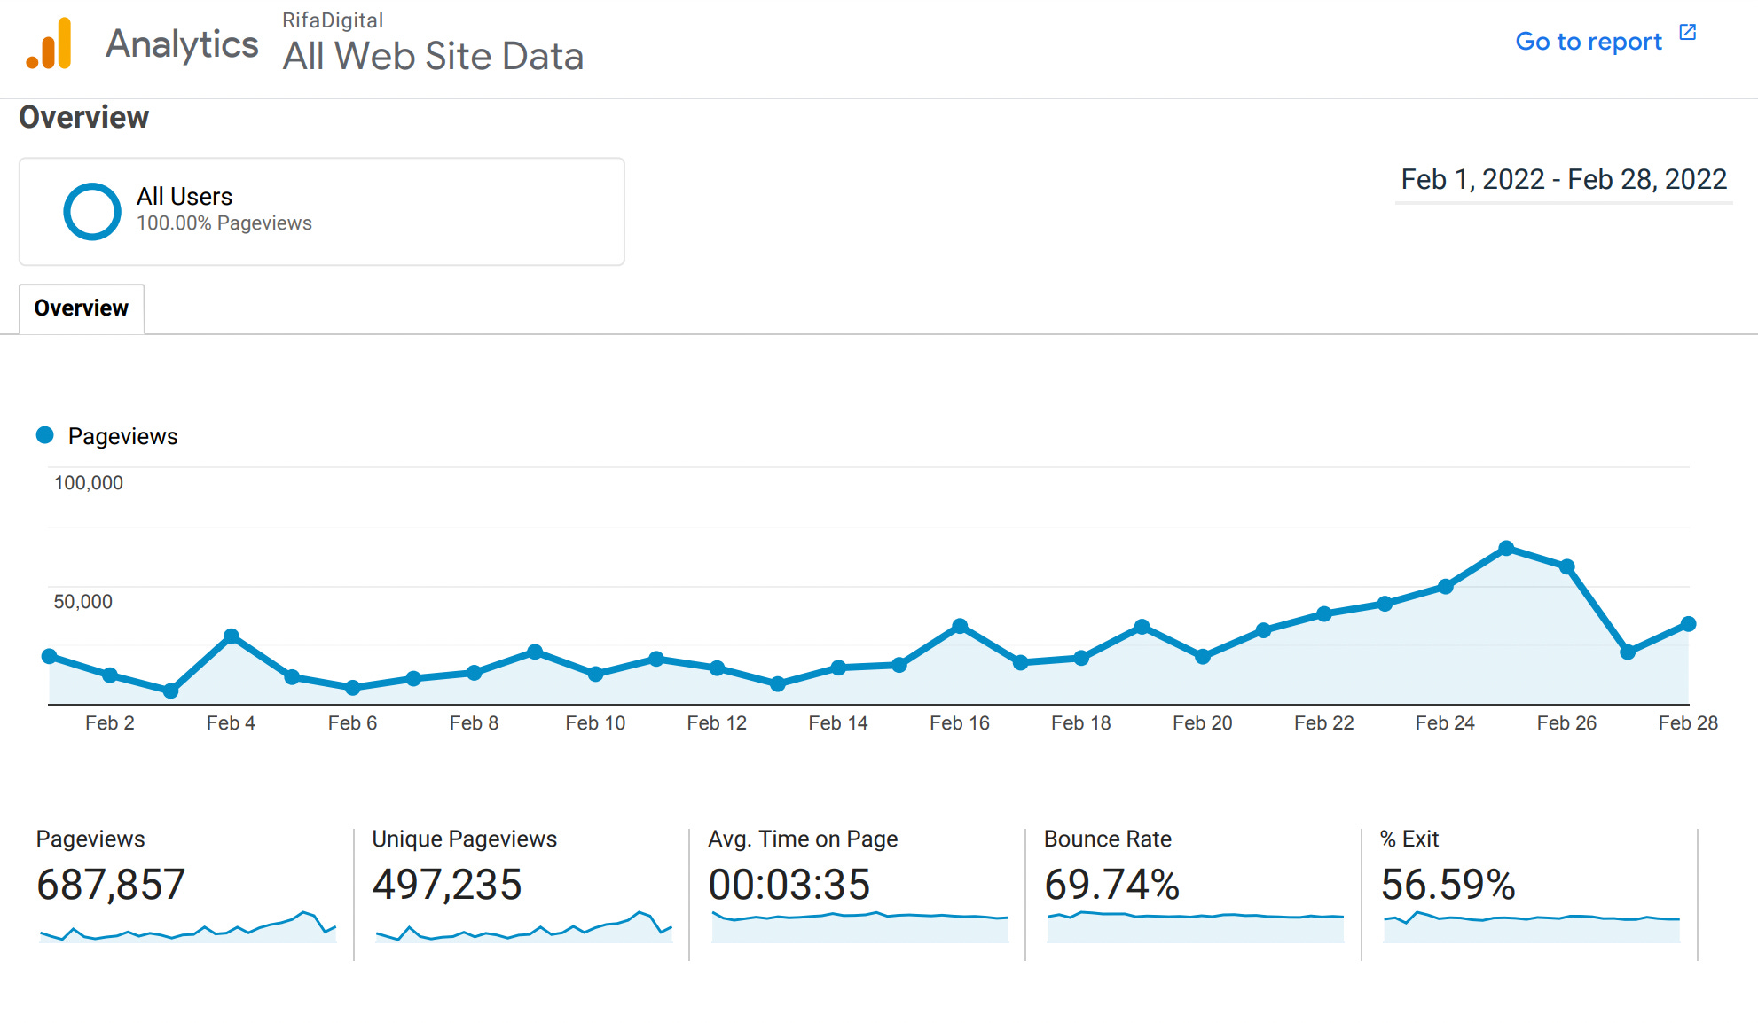
Task: Click the 100,000 y-axis label
Action: coord(89,483)
